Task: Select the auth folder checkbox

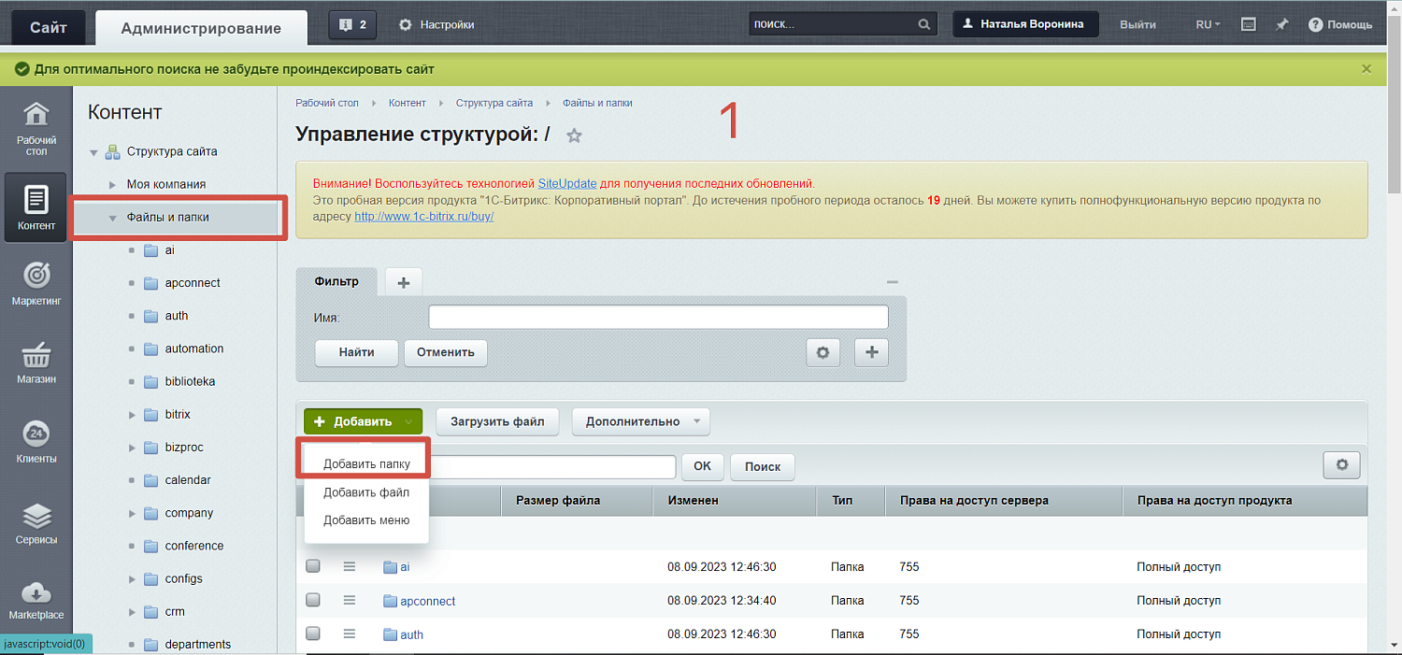Action: pos(313,634)
